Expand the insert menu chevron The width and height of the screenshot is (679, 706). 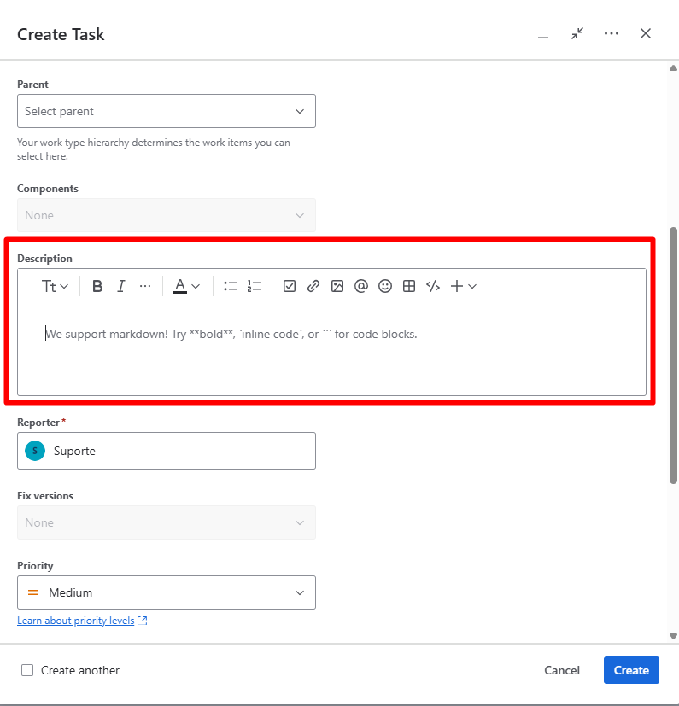point(472,286)
